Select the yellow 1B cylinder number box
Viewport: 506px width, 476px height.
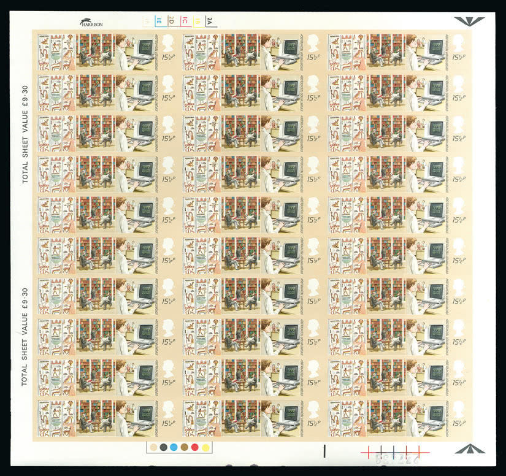198,21
